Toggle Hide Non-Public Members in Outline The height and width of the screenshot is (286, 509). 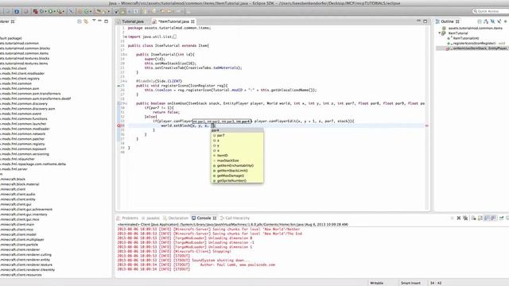[506, 21]
